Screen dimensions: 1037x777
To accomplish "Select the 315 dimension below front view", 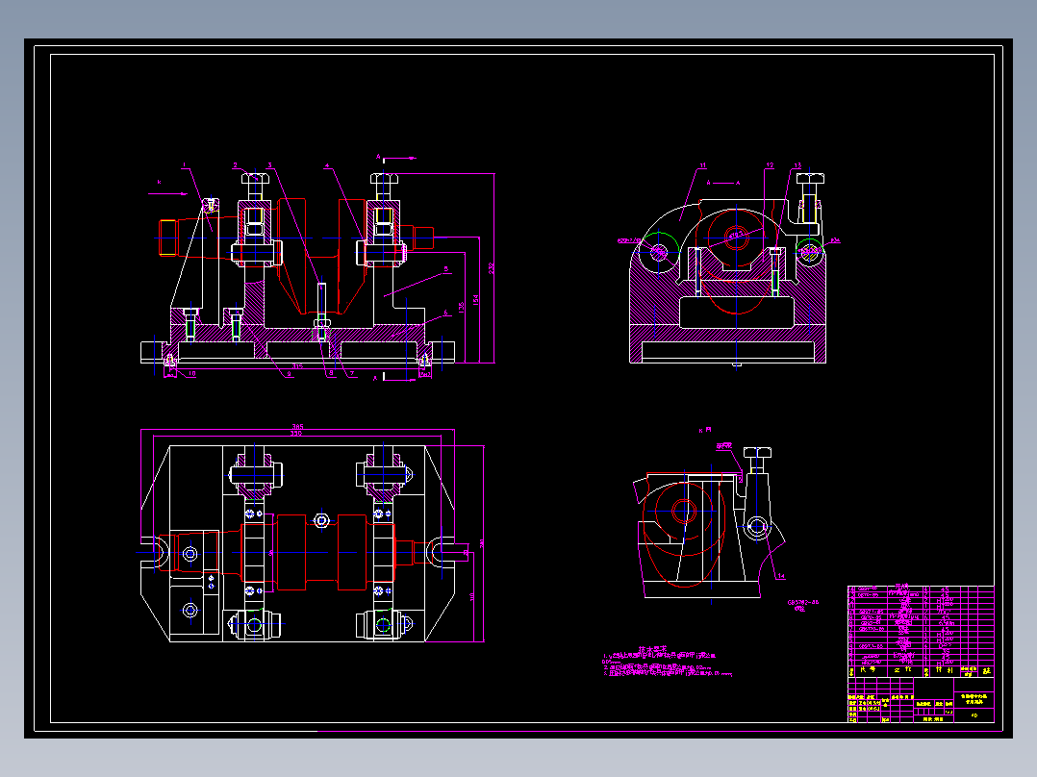I will pyautogui.click(x=297, y=366).
